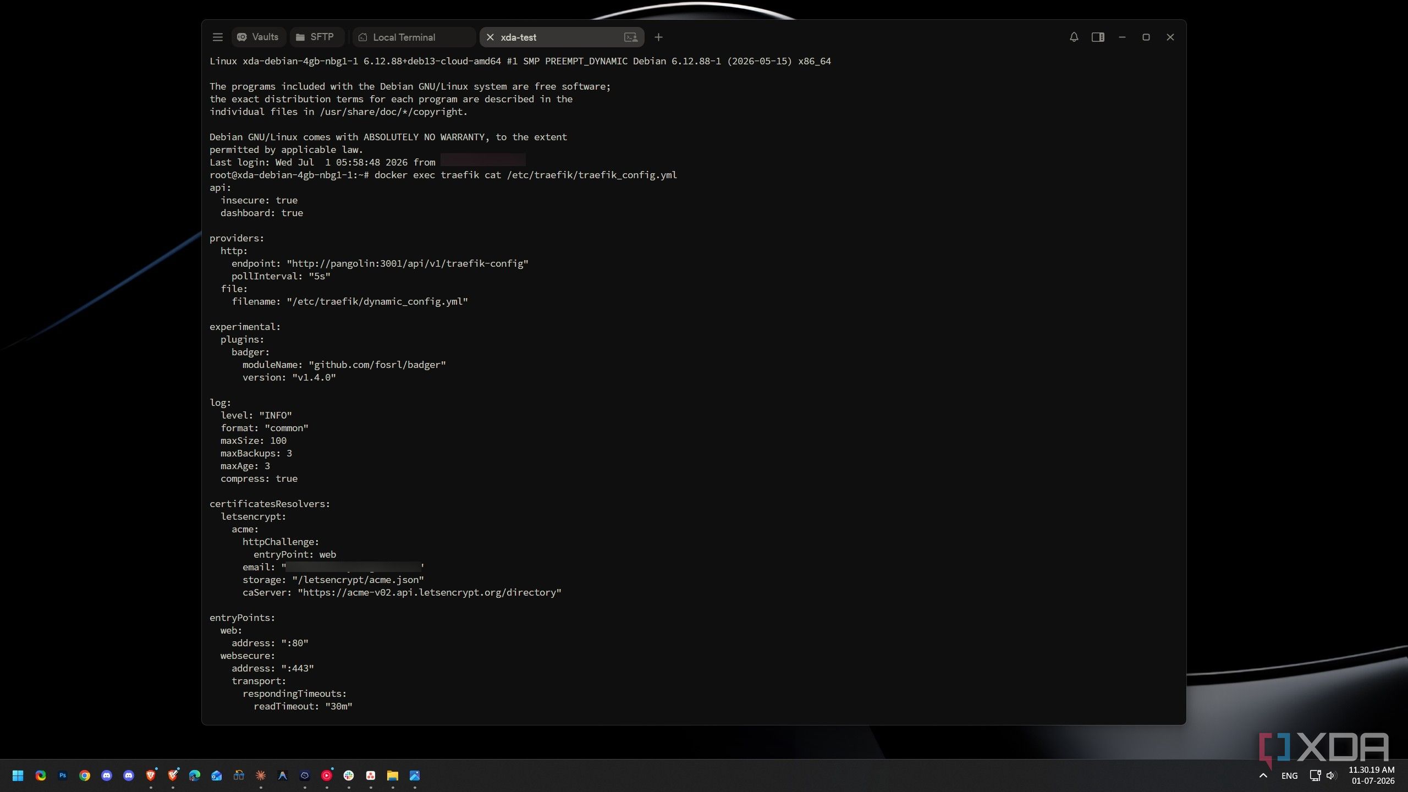Open the multicolor swirl taskbar icon

click(41, 776)
